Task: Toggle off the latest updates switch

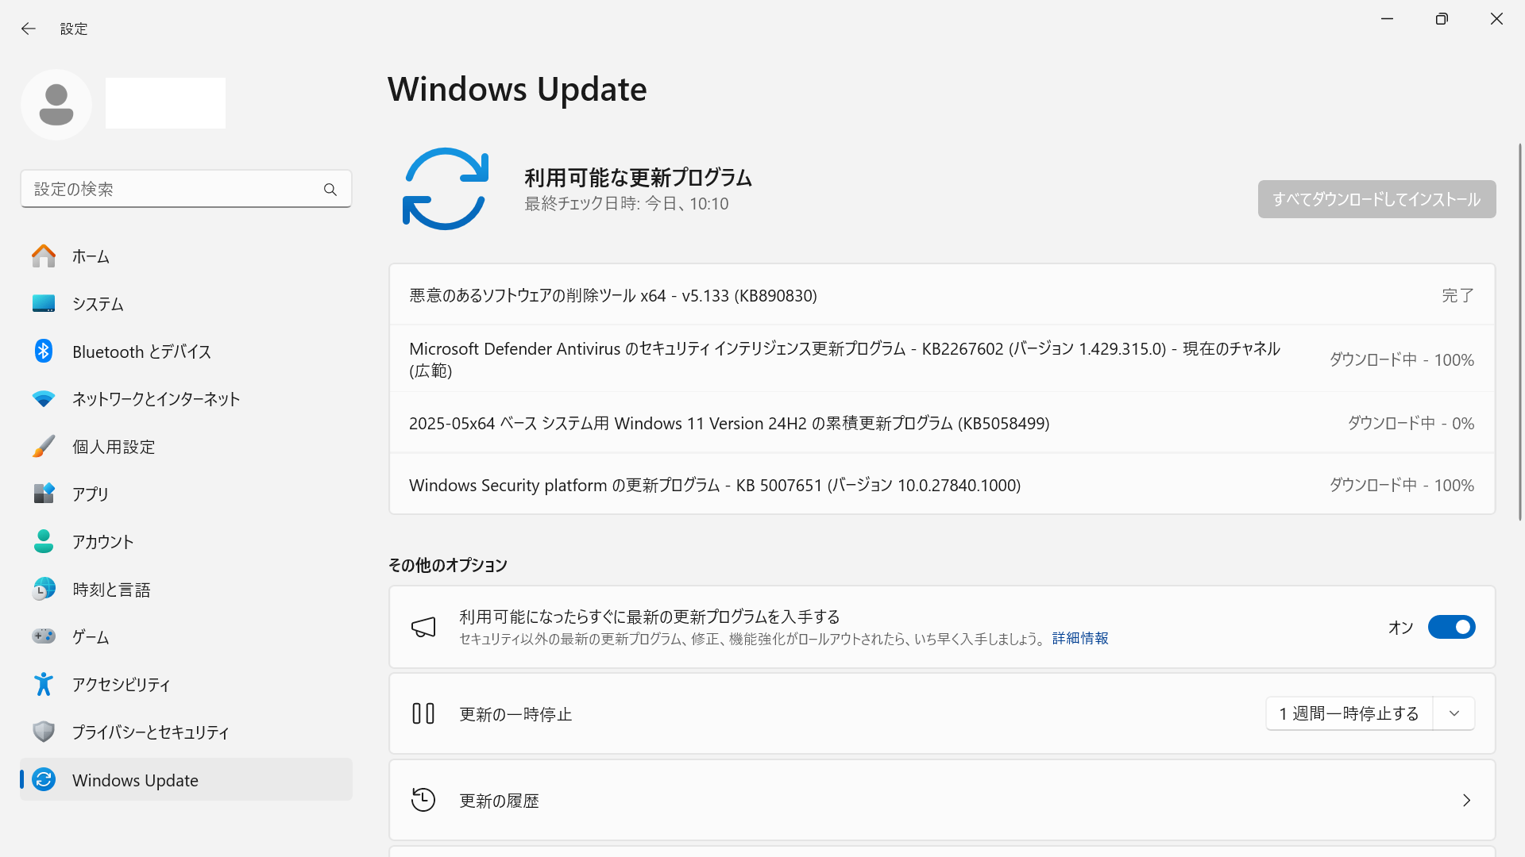Action: coord(1451,627)
